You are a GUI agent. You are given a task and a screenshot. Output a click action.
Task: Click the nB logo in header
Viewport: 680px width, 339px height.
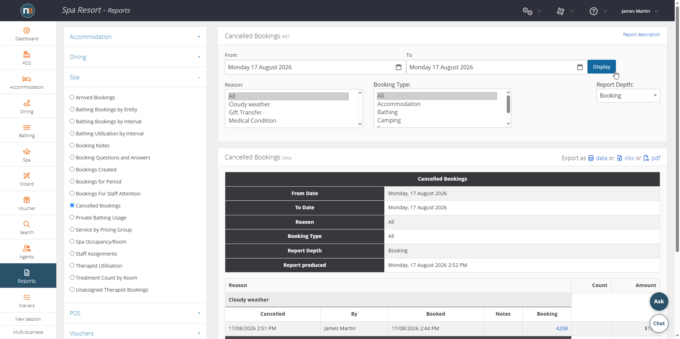(28, 11)
